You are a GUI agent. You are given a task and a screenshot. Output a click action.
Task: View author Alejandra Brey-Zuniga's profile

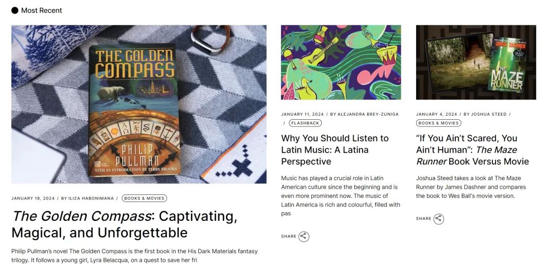point(368,114)
